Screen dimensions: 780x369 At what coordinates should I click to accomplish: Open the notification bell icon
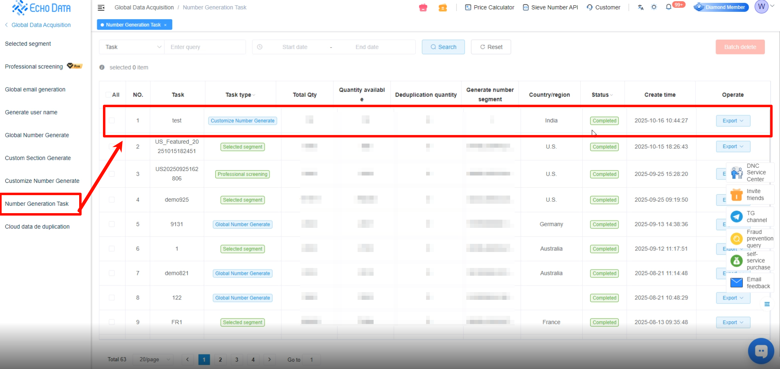click(x=668, y=7)
